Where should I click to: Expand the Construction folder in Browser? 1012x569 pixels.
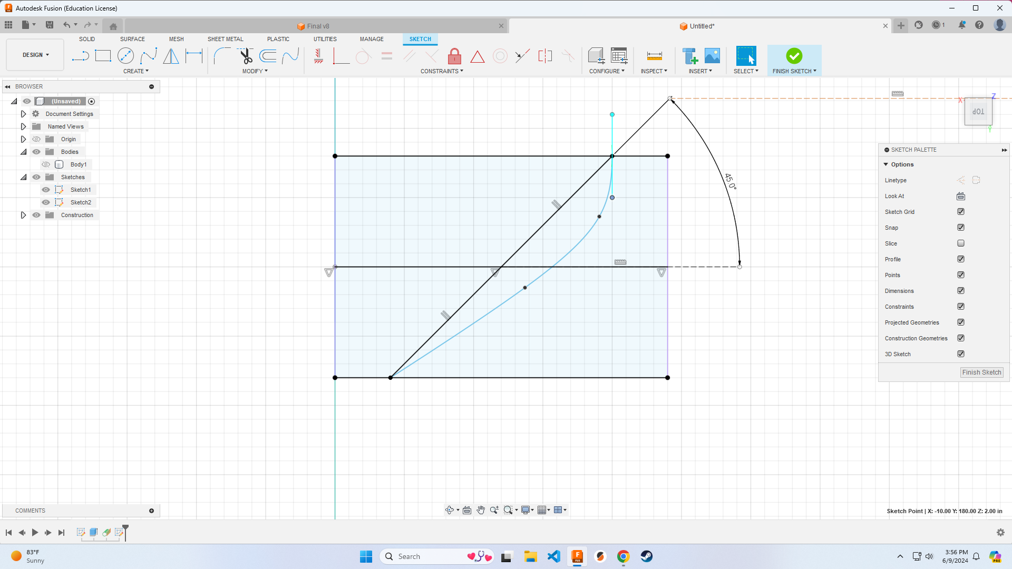pos(23,214)
